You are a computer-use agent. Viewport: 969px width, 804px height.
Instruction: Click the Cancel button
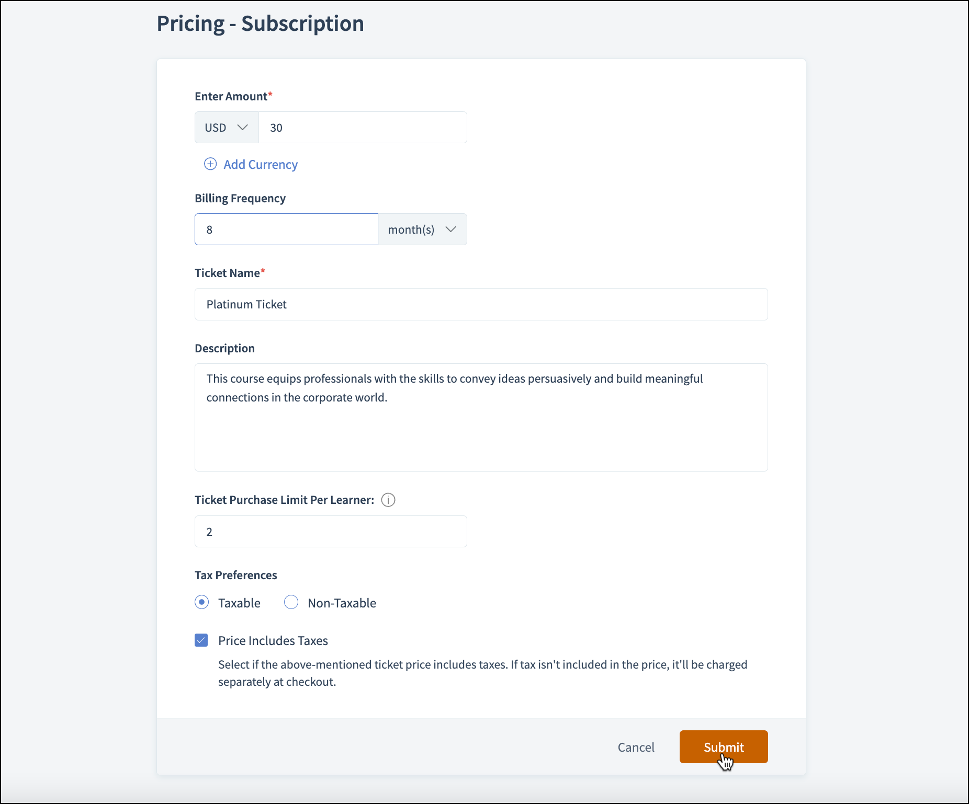636,747
